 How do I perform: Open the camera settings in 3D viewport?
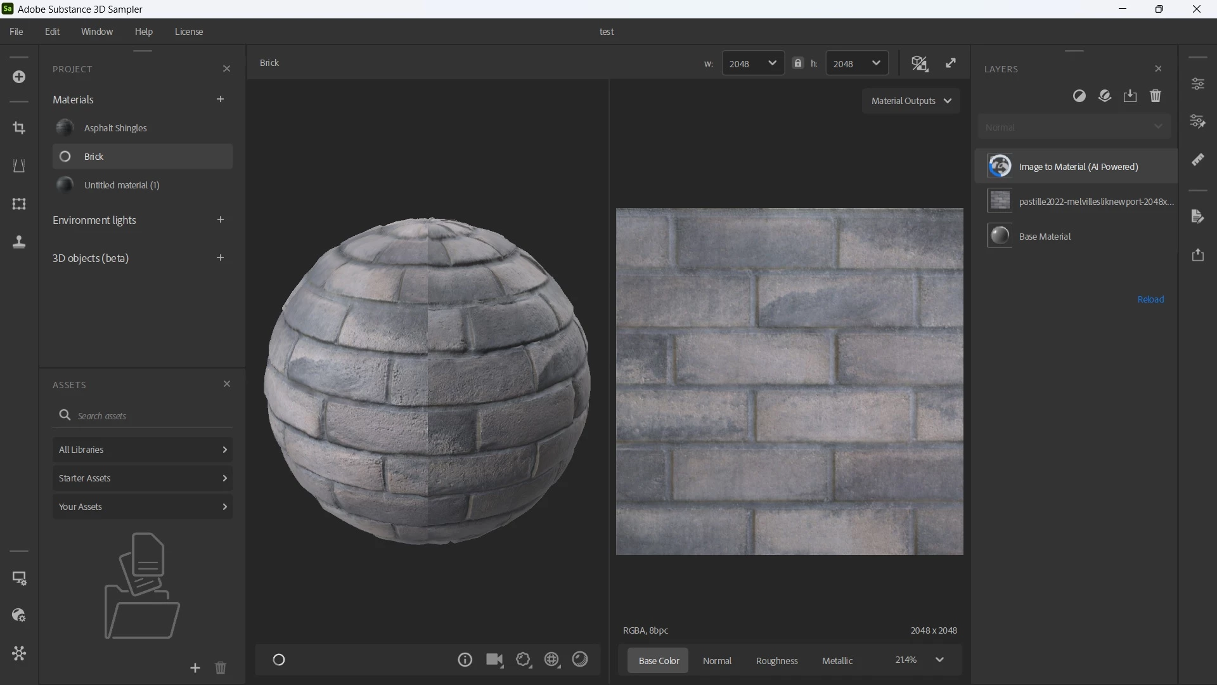point(494,660)
